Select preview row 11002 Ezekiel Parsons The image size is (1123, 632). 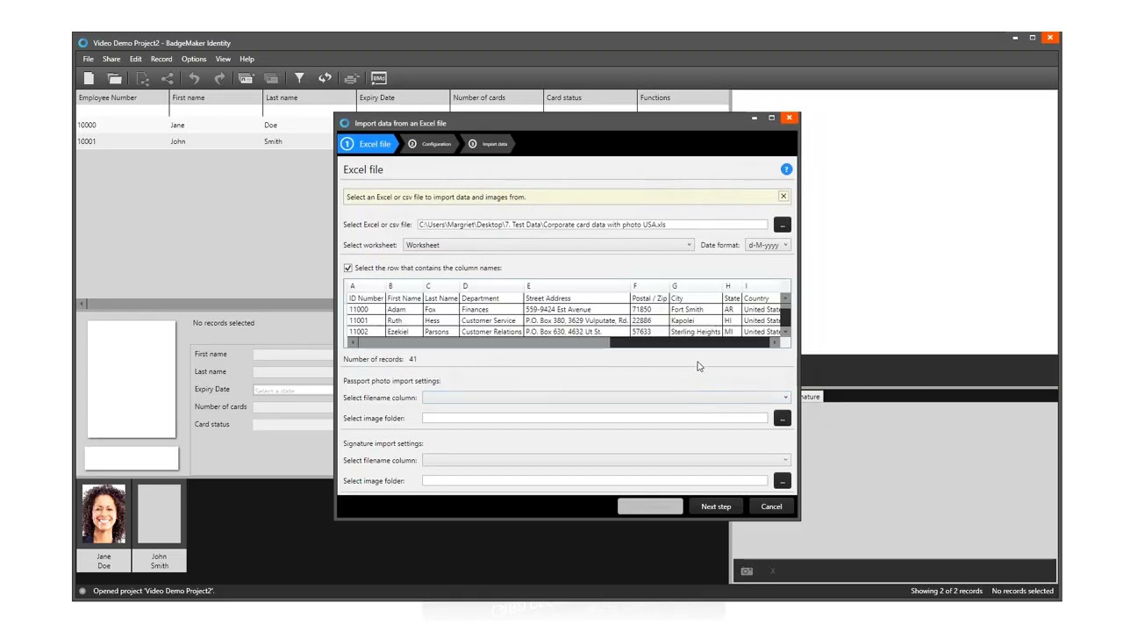(x=561, y=332)
